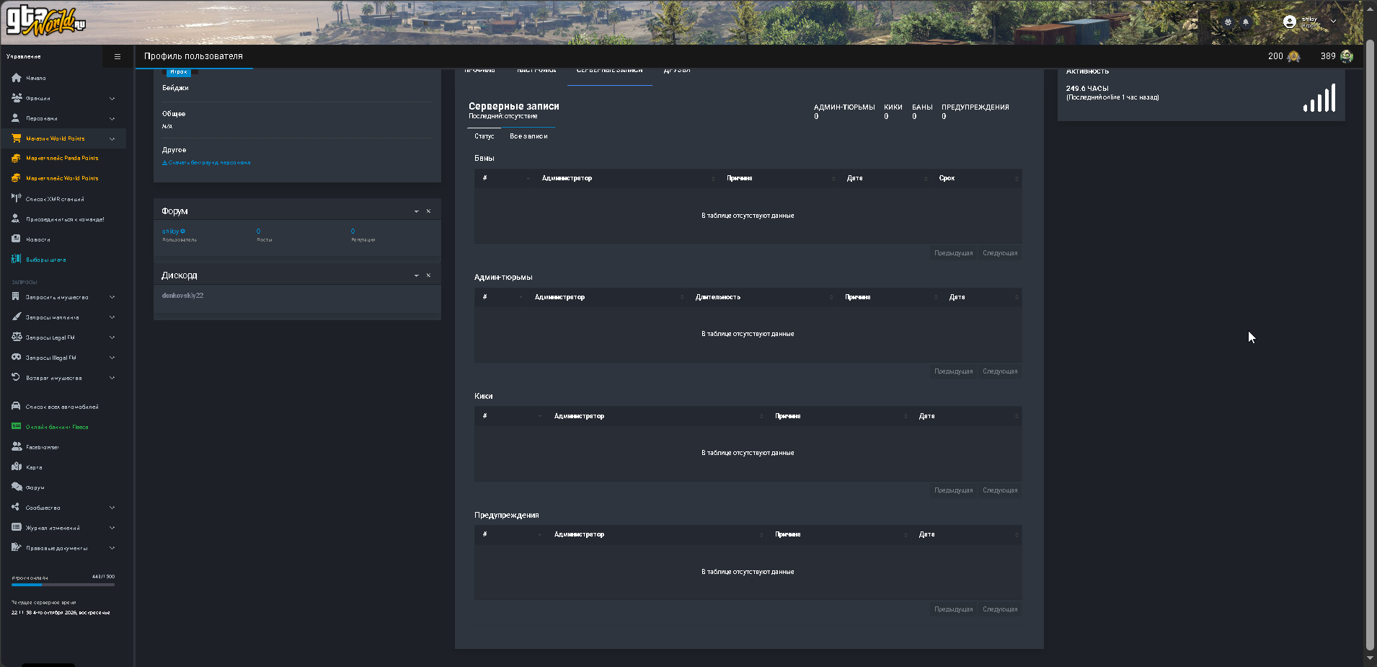The height and width of the screenshot is (667, 1377).
Task: Open the Карта map icon
Action: (x=16, y=467)
